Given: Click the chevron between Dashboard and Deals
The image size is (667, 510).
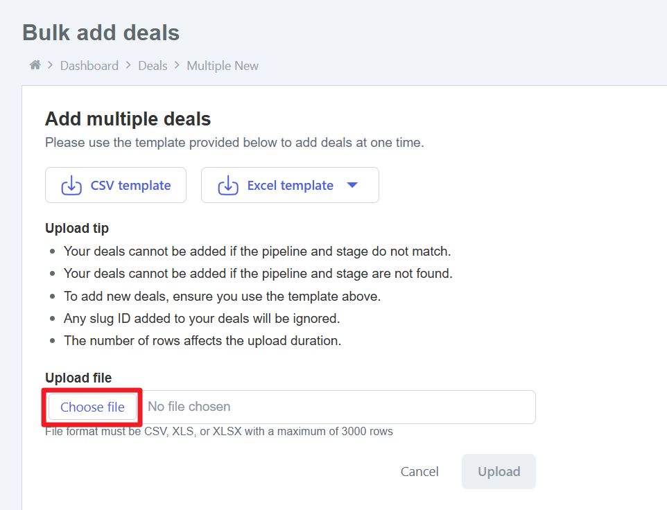Looking at the screenshot, I should [128, 65].
